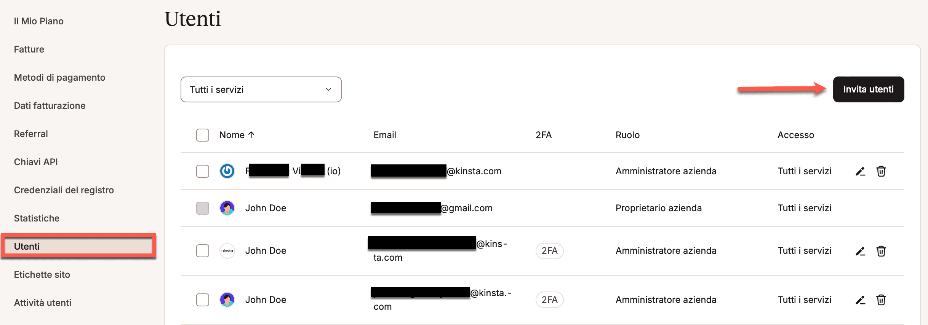Click the 2FA badge in the last row
The width and height of the screenshot is (928, 325).
(x=549, y=300)
